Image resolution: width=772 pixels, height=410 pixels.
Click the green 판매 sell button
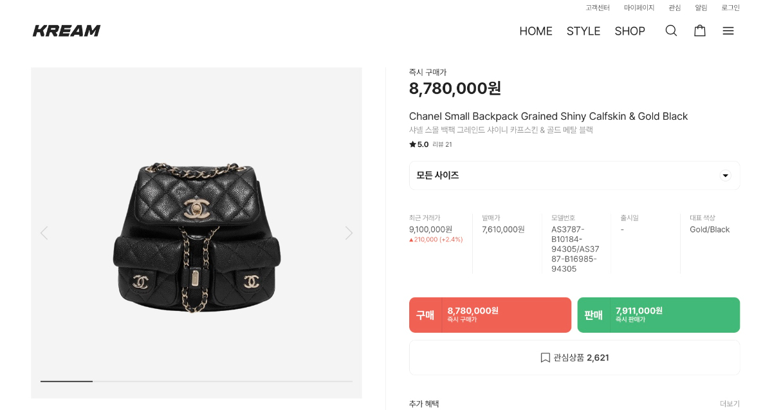(658, 315)
